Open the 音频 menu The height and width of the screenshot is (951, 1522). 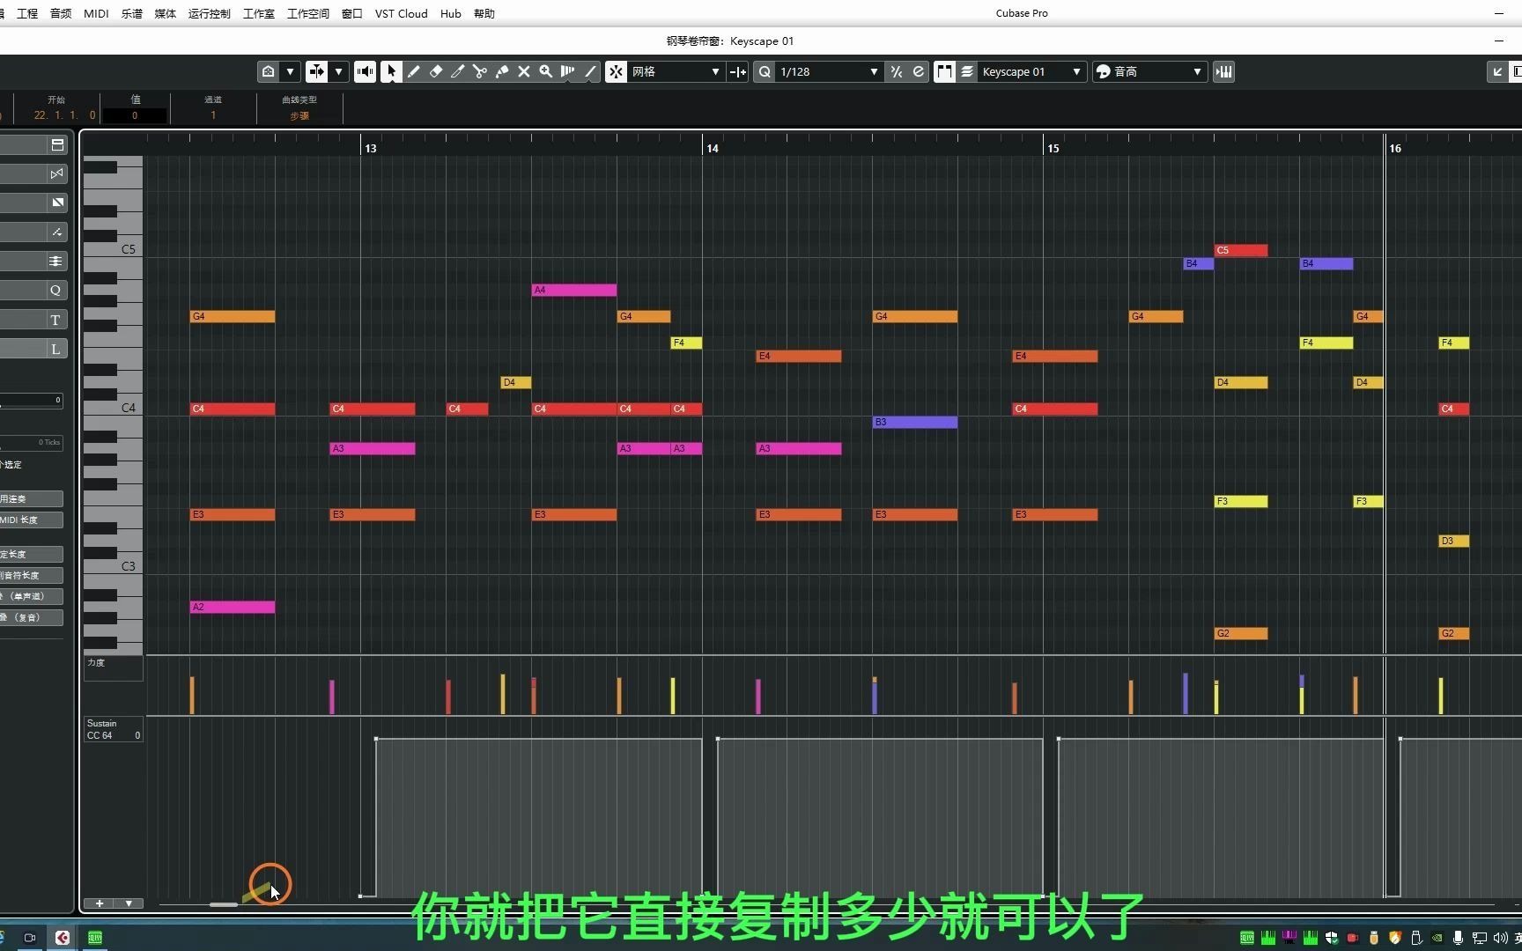[61, 13]
